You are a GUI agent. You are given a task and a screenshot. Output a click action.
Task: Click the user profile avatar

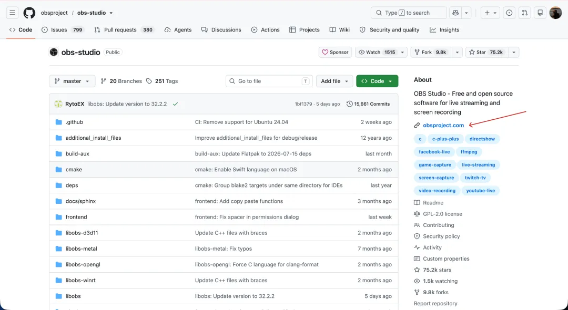(555, 13)
